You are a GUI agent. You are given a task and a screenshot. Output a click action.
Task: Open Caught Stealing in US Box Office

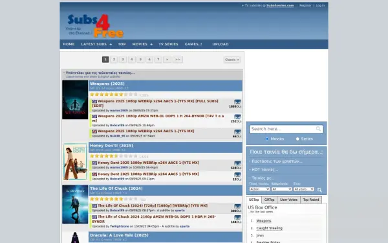pos(269,228)
